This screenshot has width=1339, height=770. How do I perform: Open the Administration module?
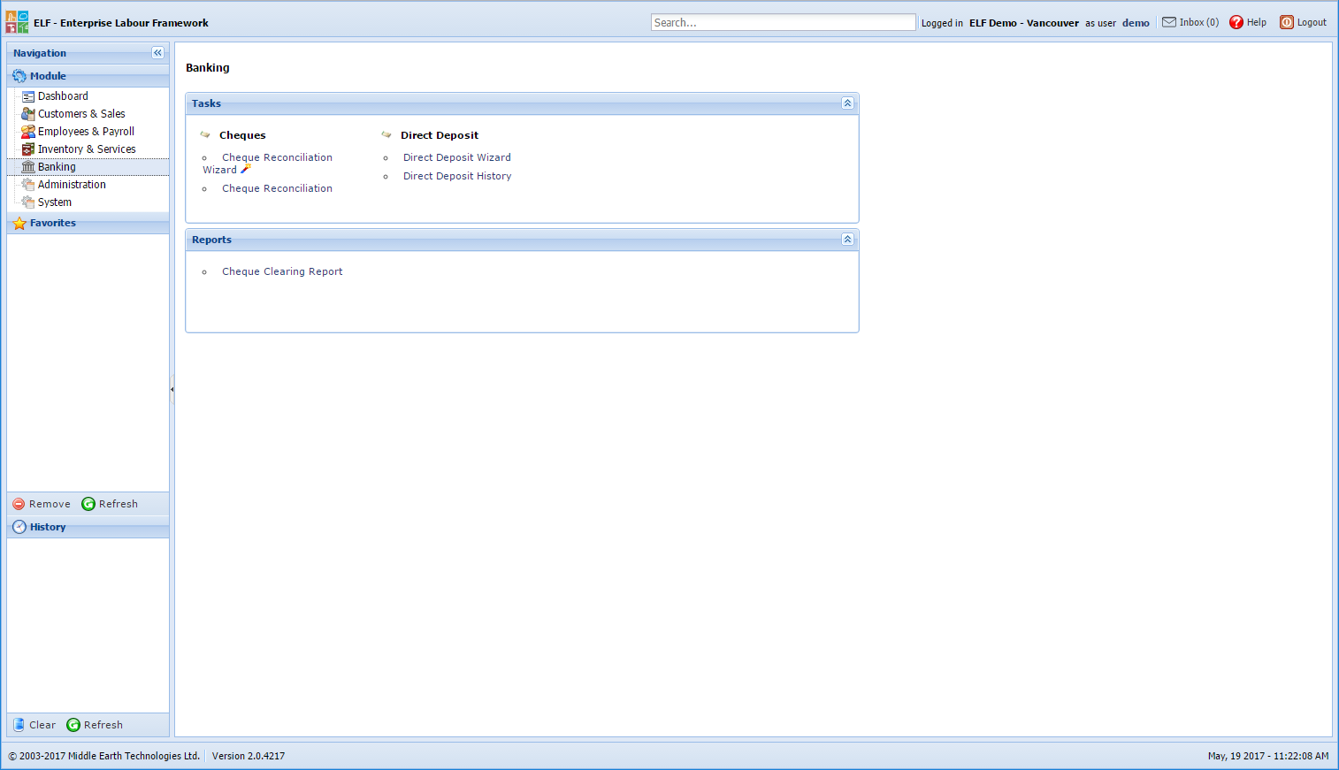pos(70,184)
